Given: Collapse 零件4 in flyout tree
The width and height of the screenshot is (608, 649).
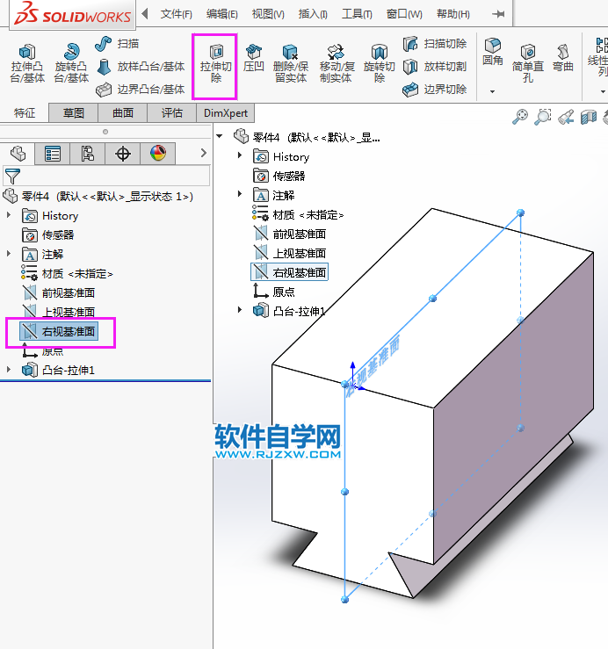Looking at the screenshot, I should (x=220, y=136).
